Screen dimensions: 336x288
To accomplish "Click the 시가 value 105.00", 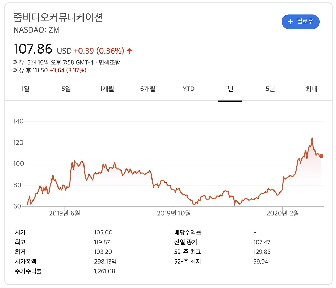I will (103, 233).
